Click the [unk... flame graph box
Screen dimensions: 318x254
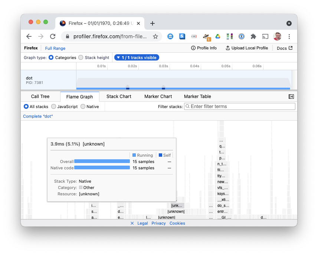coord(178,206)
